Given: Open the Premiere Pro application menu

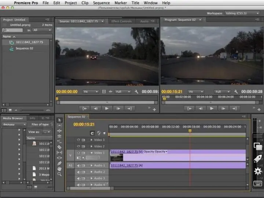Looking at the screenshot, I should [x=26, y=3].
